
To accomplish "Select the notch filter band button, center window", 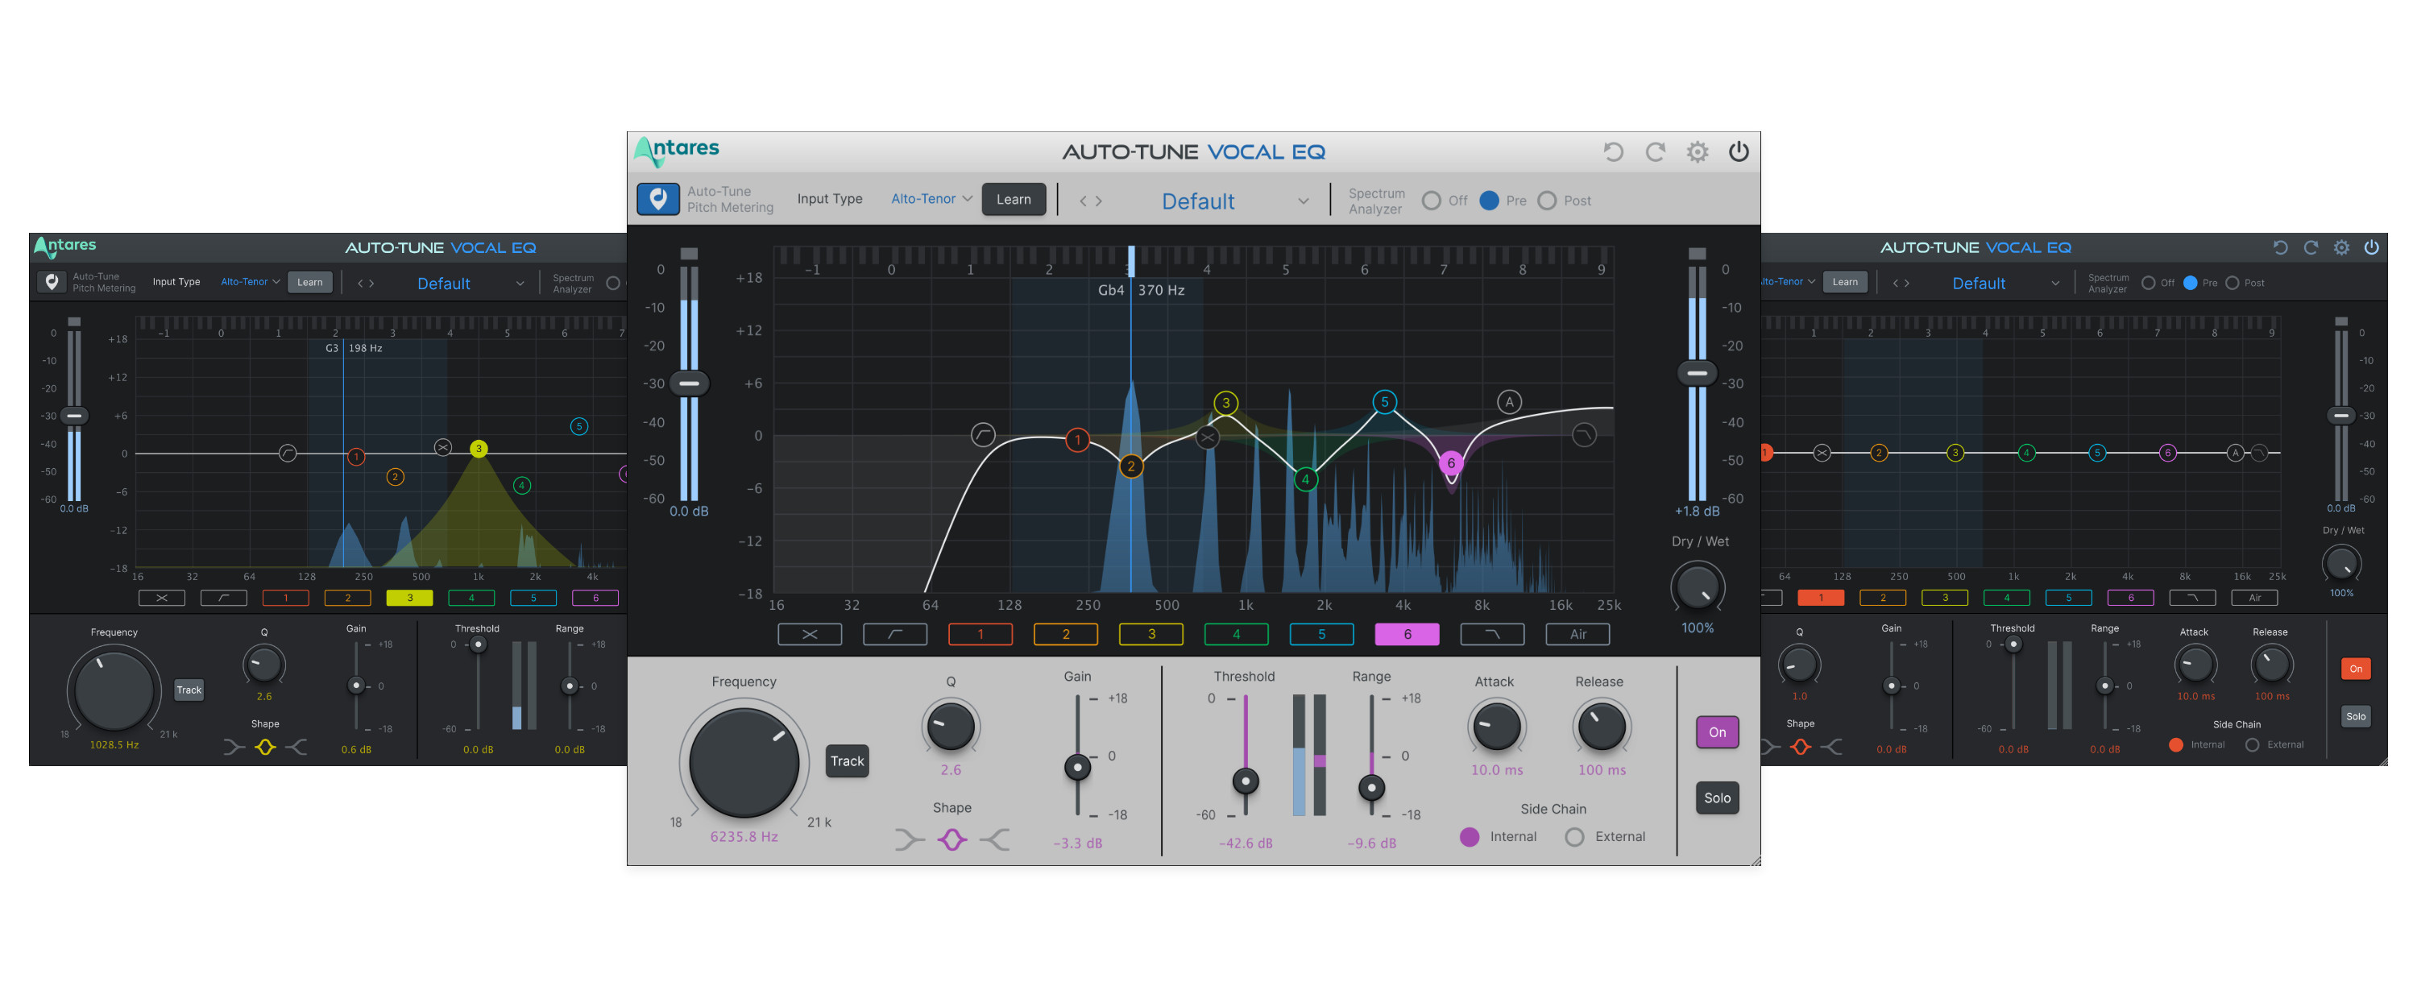I will 810,635.
